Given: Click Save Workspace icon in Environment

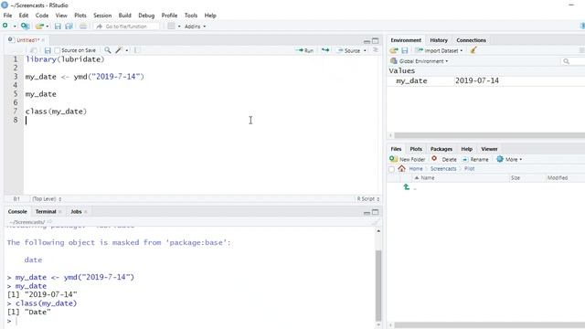Looking at the screenshot, I should [404, 50].
